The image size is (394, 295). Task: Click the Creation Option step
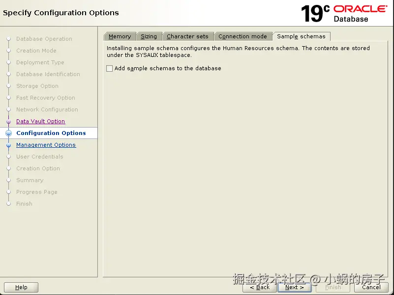click(x=38, y=168)
